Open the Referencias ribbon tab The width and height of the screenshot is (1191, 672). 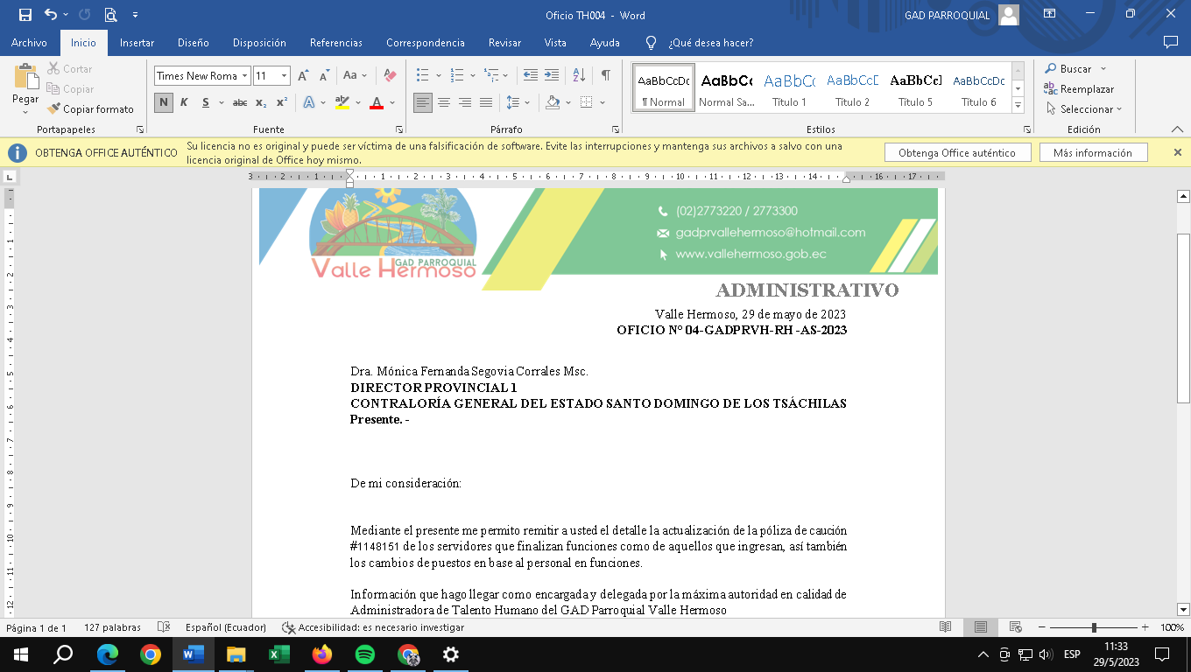tap(335, 43)
